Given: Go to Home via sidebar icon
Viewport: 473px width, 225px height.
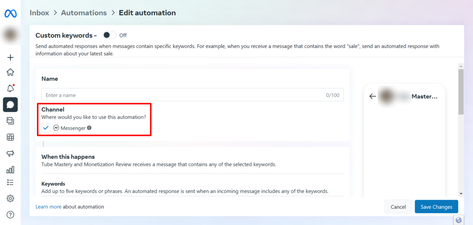Looking at the screenshot, I should pyautogui.click(x=11, y=72).
